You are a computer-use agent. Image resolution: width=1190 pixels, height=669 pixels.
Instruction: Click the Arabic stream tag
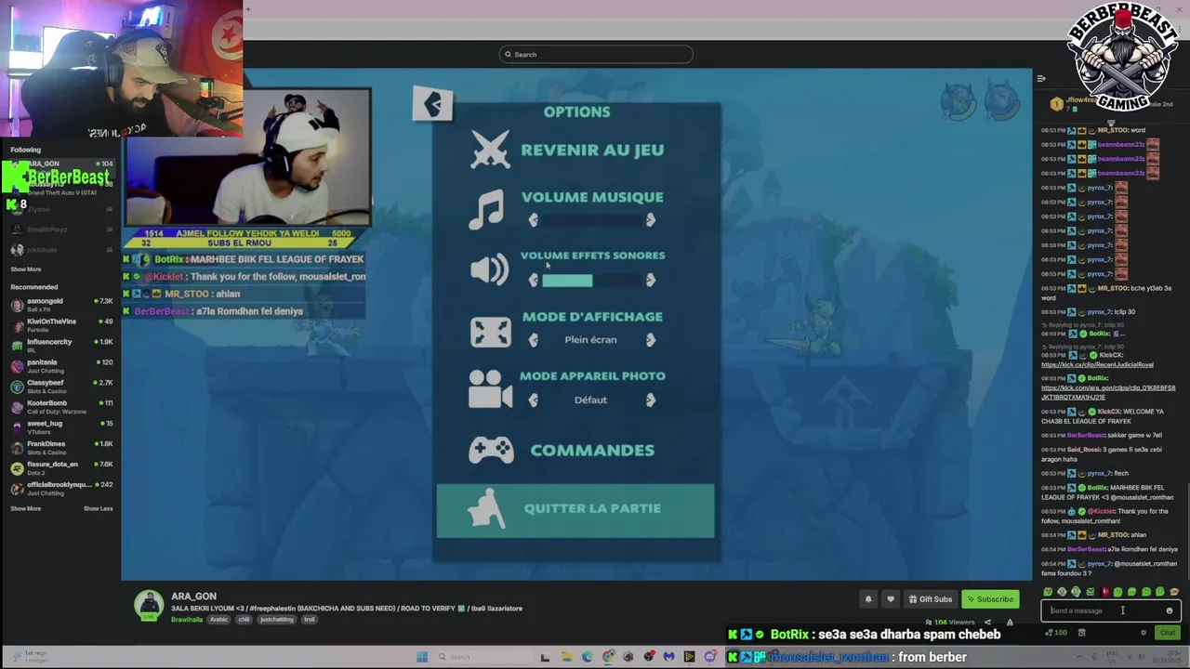(218, 620)
